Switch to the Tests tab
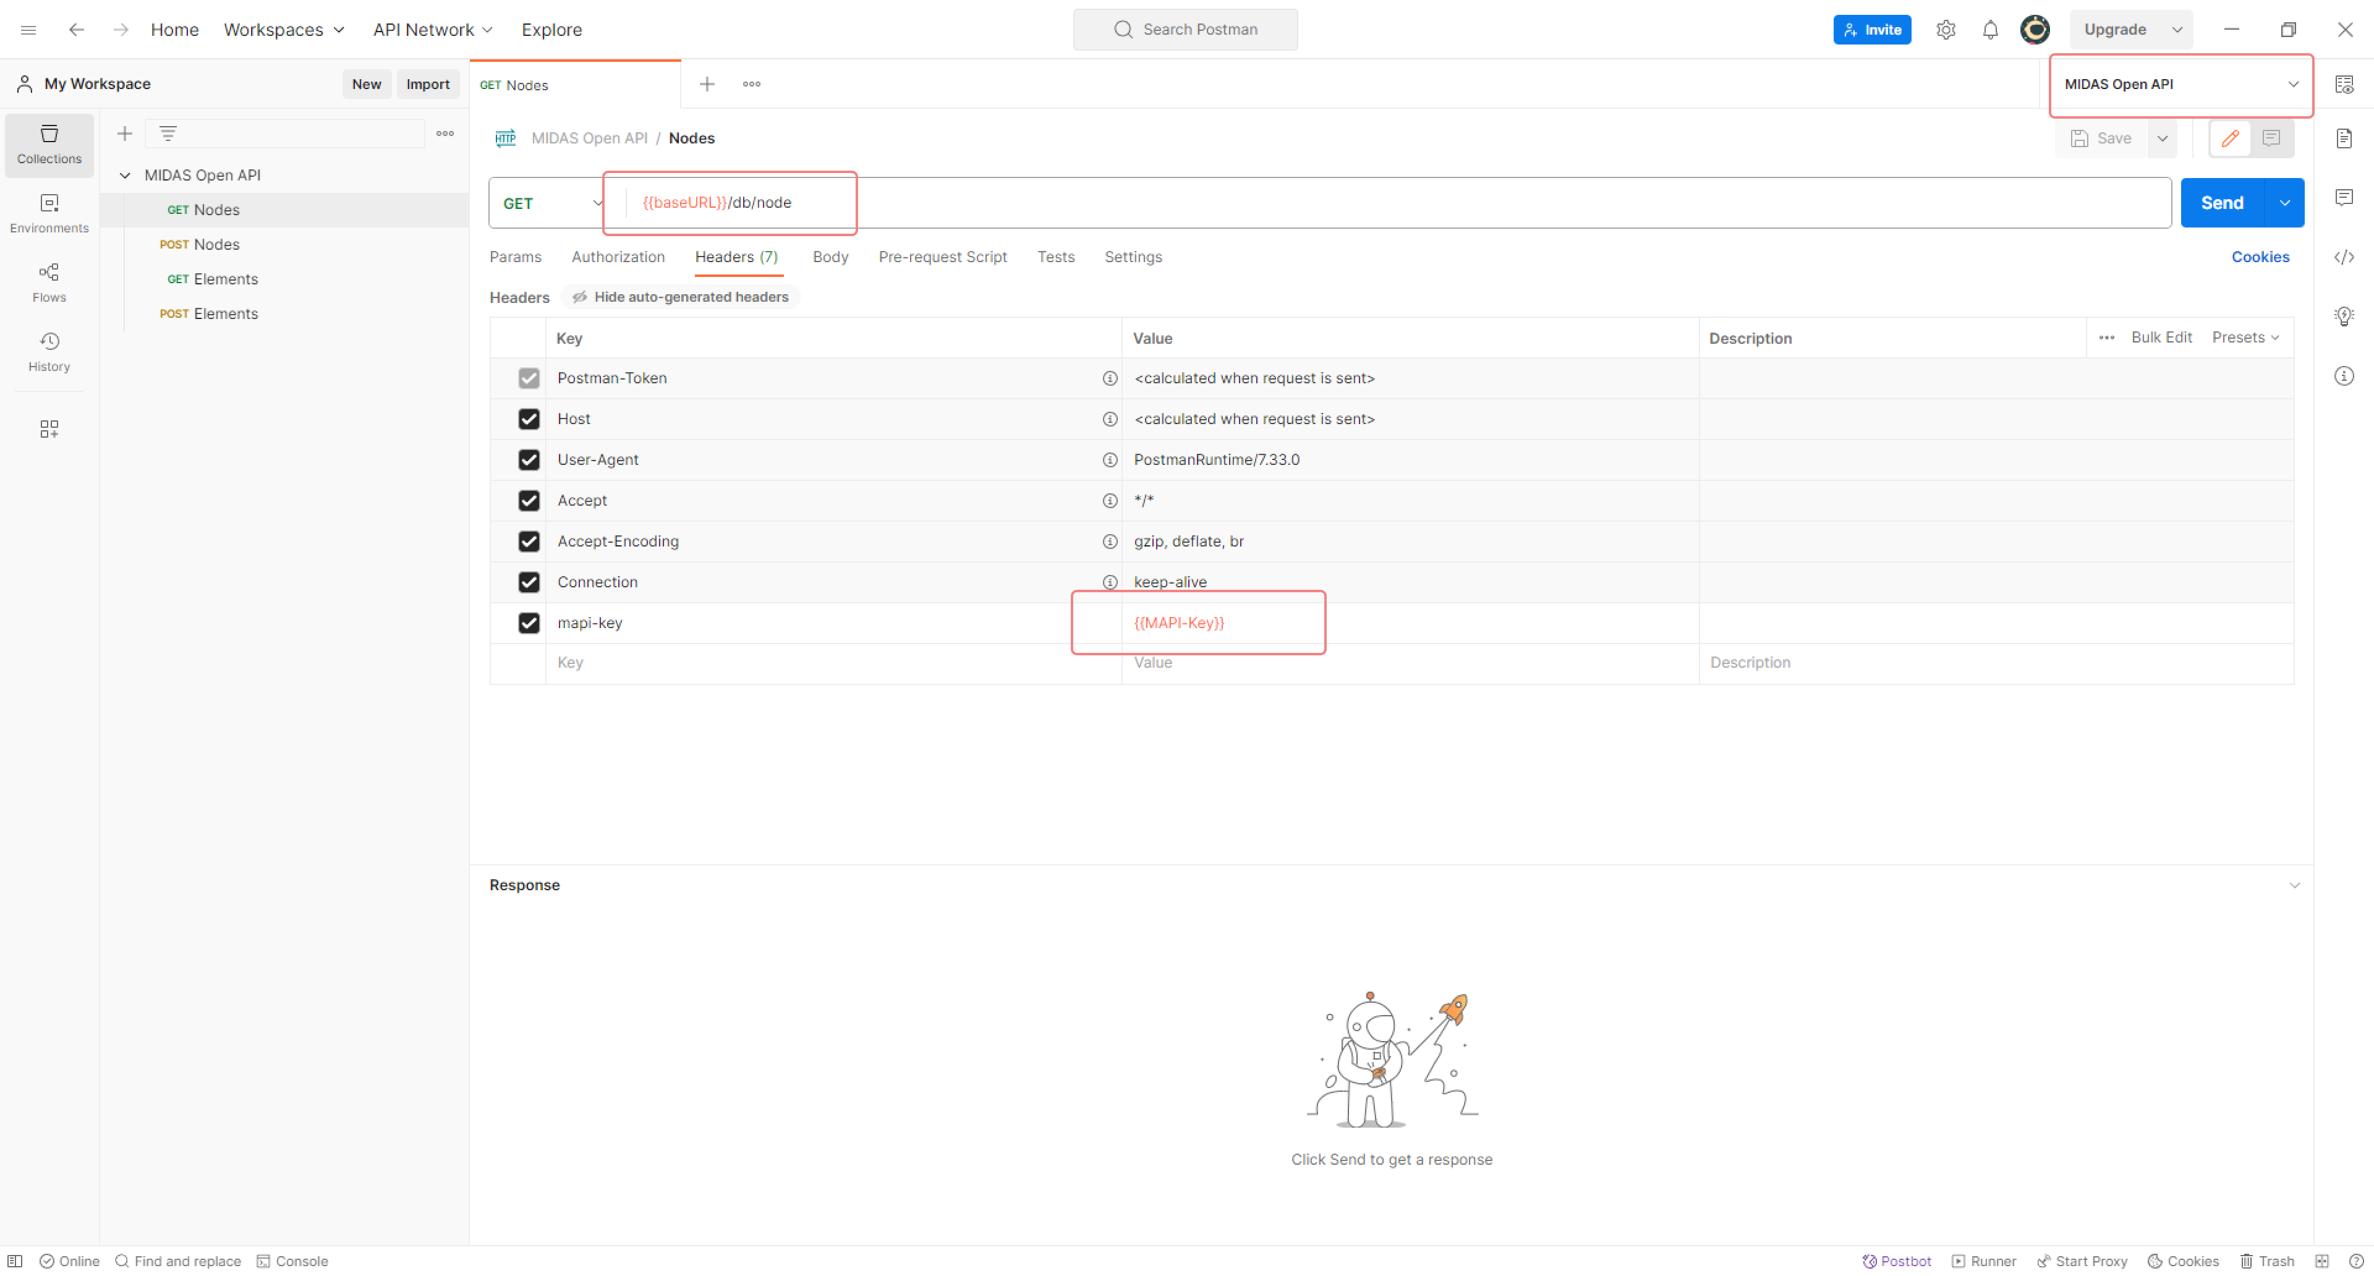This screenshot has width=2374, height=1276. pyautogui.click(x=1055, y=257)
